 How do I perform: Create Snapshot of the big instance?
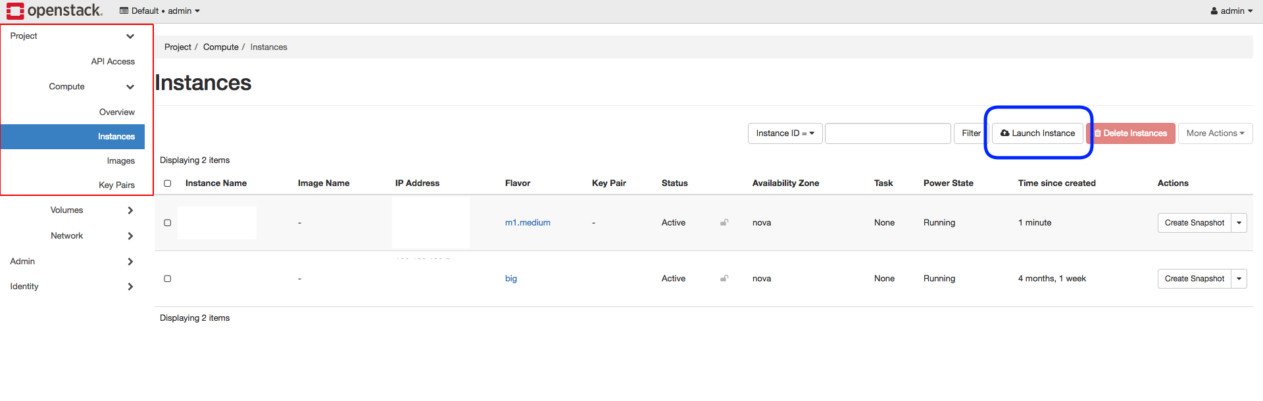coord(1194,279)
